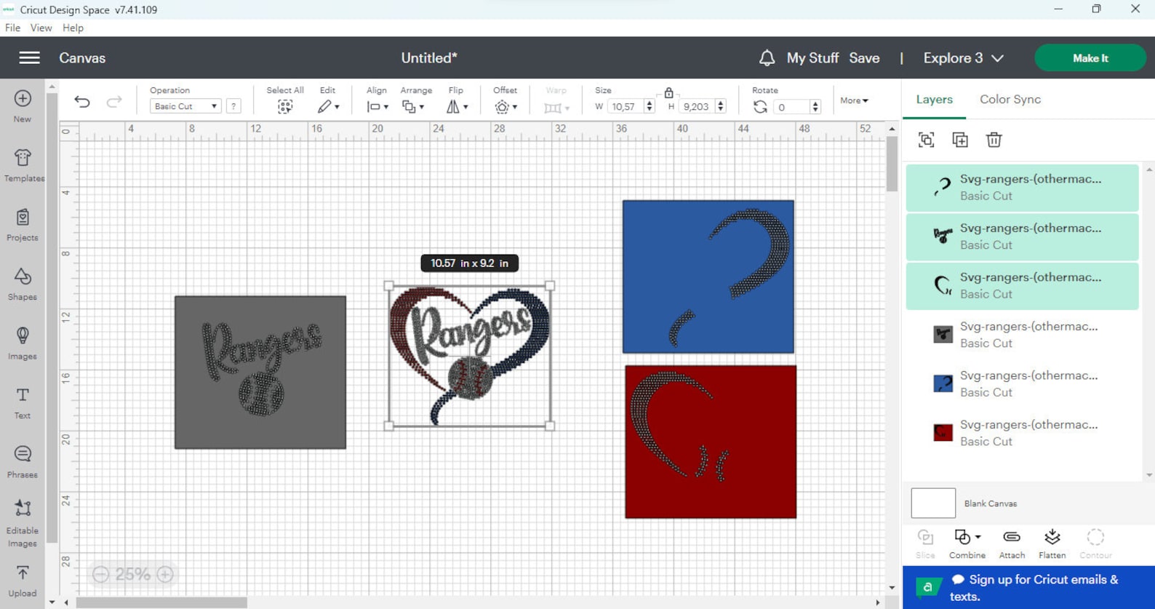Expand the Arrange dropdown
This screenshot has height=609, width=1155.
[x=413, y=107]
